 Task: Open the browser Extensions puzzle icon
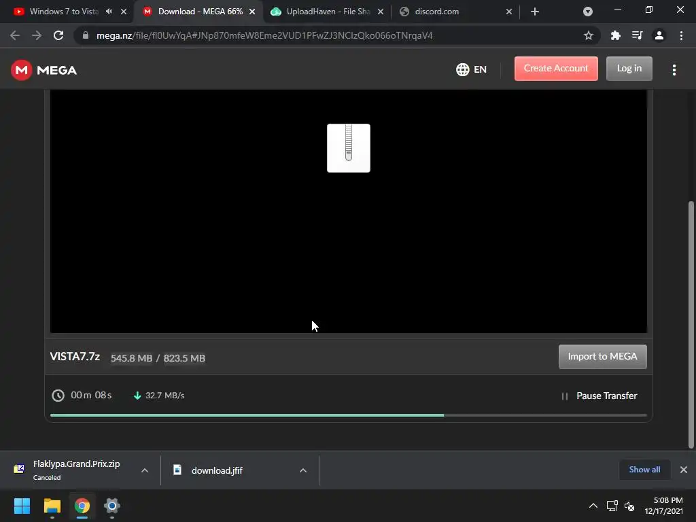[615, 35]
